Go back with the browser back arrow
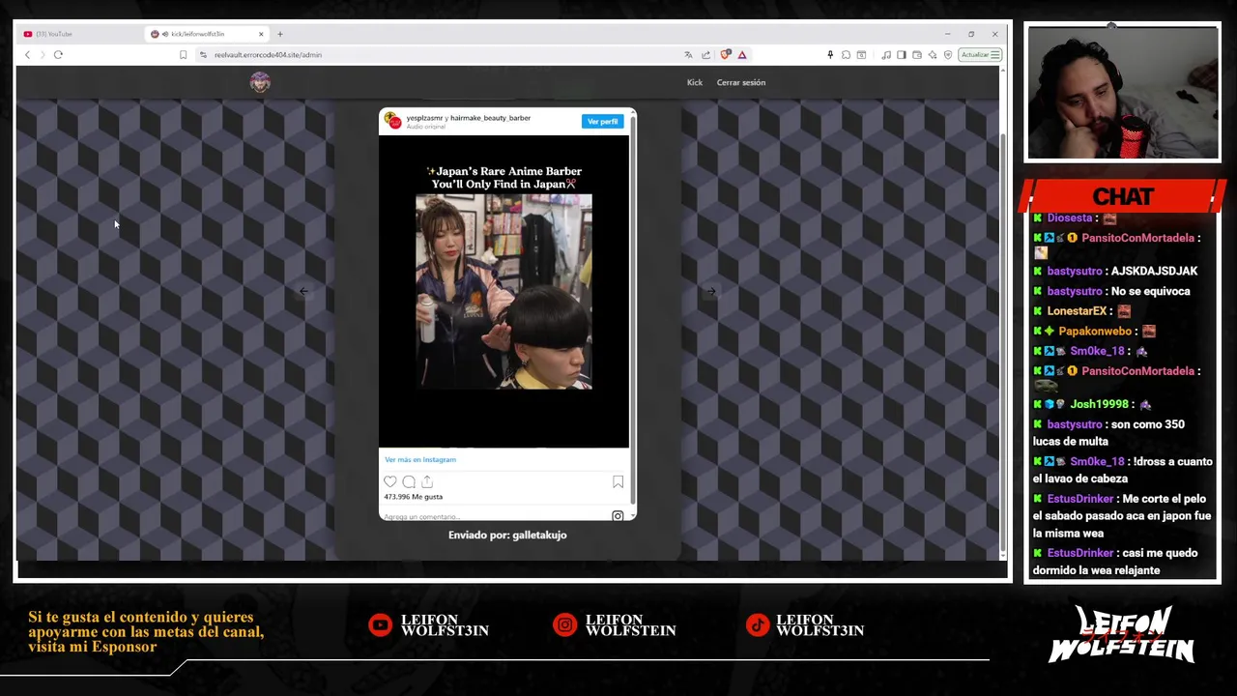This screenshot has width=1237, height=696. (27, 55)
